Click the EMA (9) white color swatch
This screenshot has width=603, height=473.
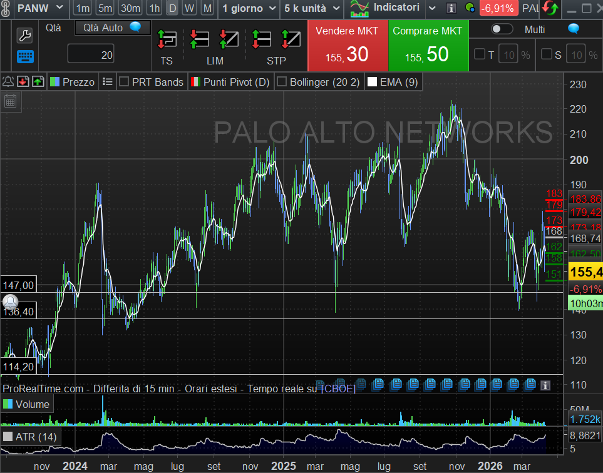[x=372, y=82]
